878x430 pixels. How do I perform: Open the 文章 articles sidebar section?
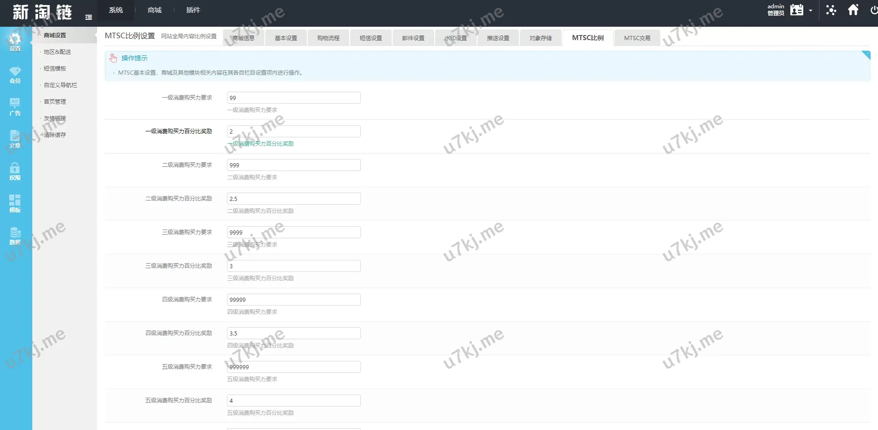[x=15, y=139]
